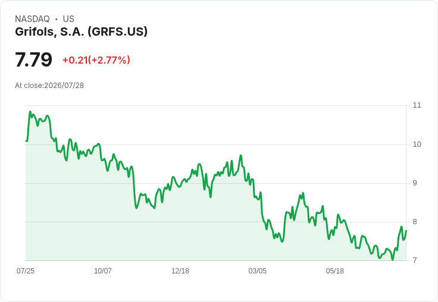Click the 11 price axis label
This screenshot has height=302, width=438.
pyautogui.click(x=417, y=105)
